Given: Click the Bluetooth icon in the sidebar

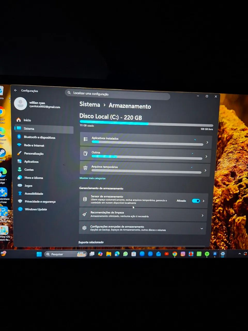Looking at the screenshot, I should 19,137.
